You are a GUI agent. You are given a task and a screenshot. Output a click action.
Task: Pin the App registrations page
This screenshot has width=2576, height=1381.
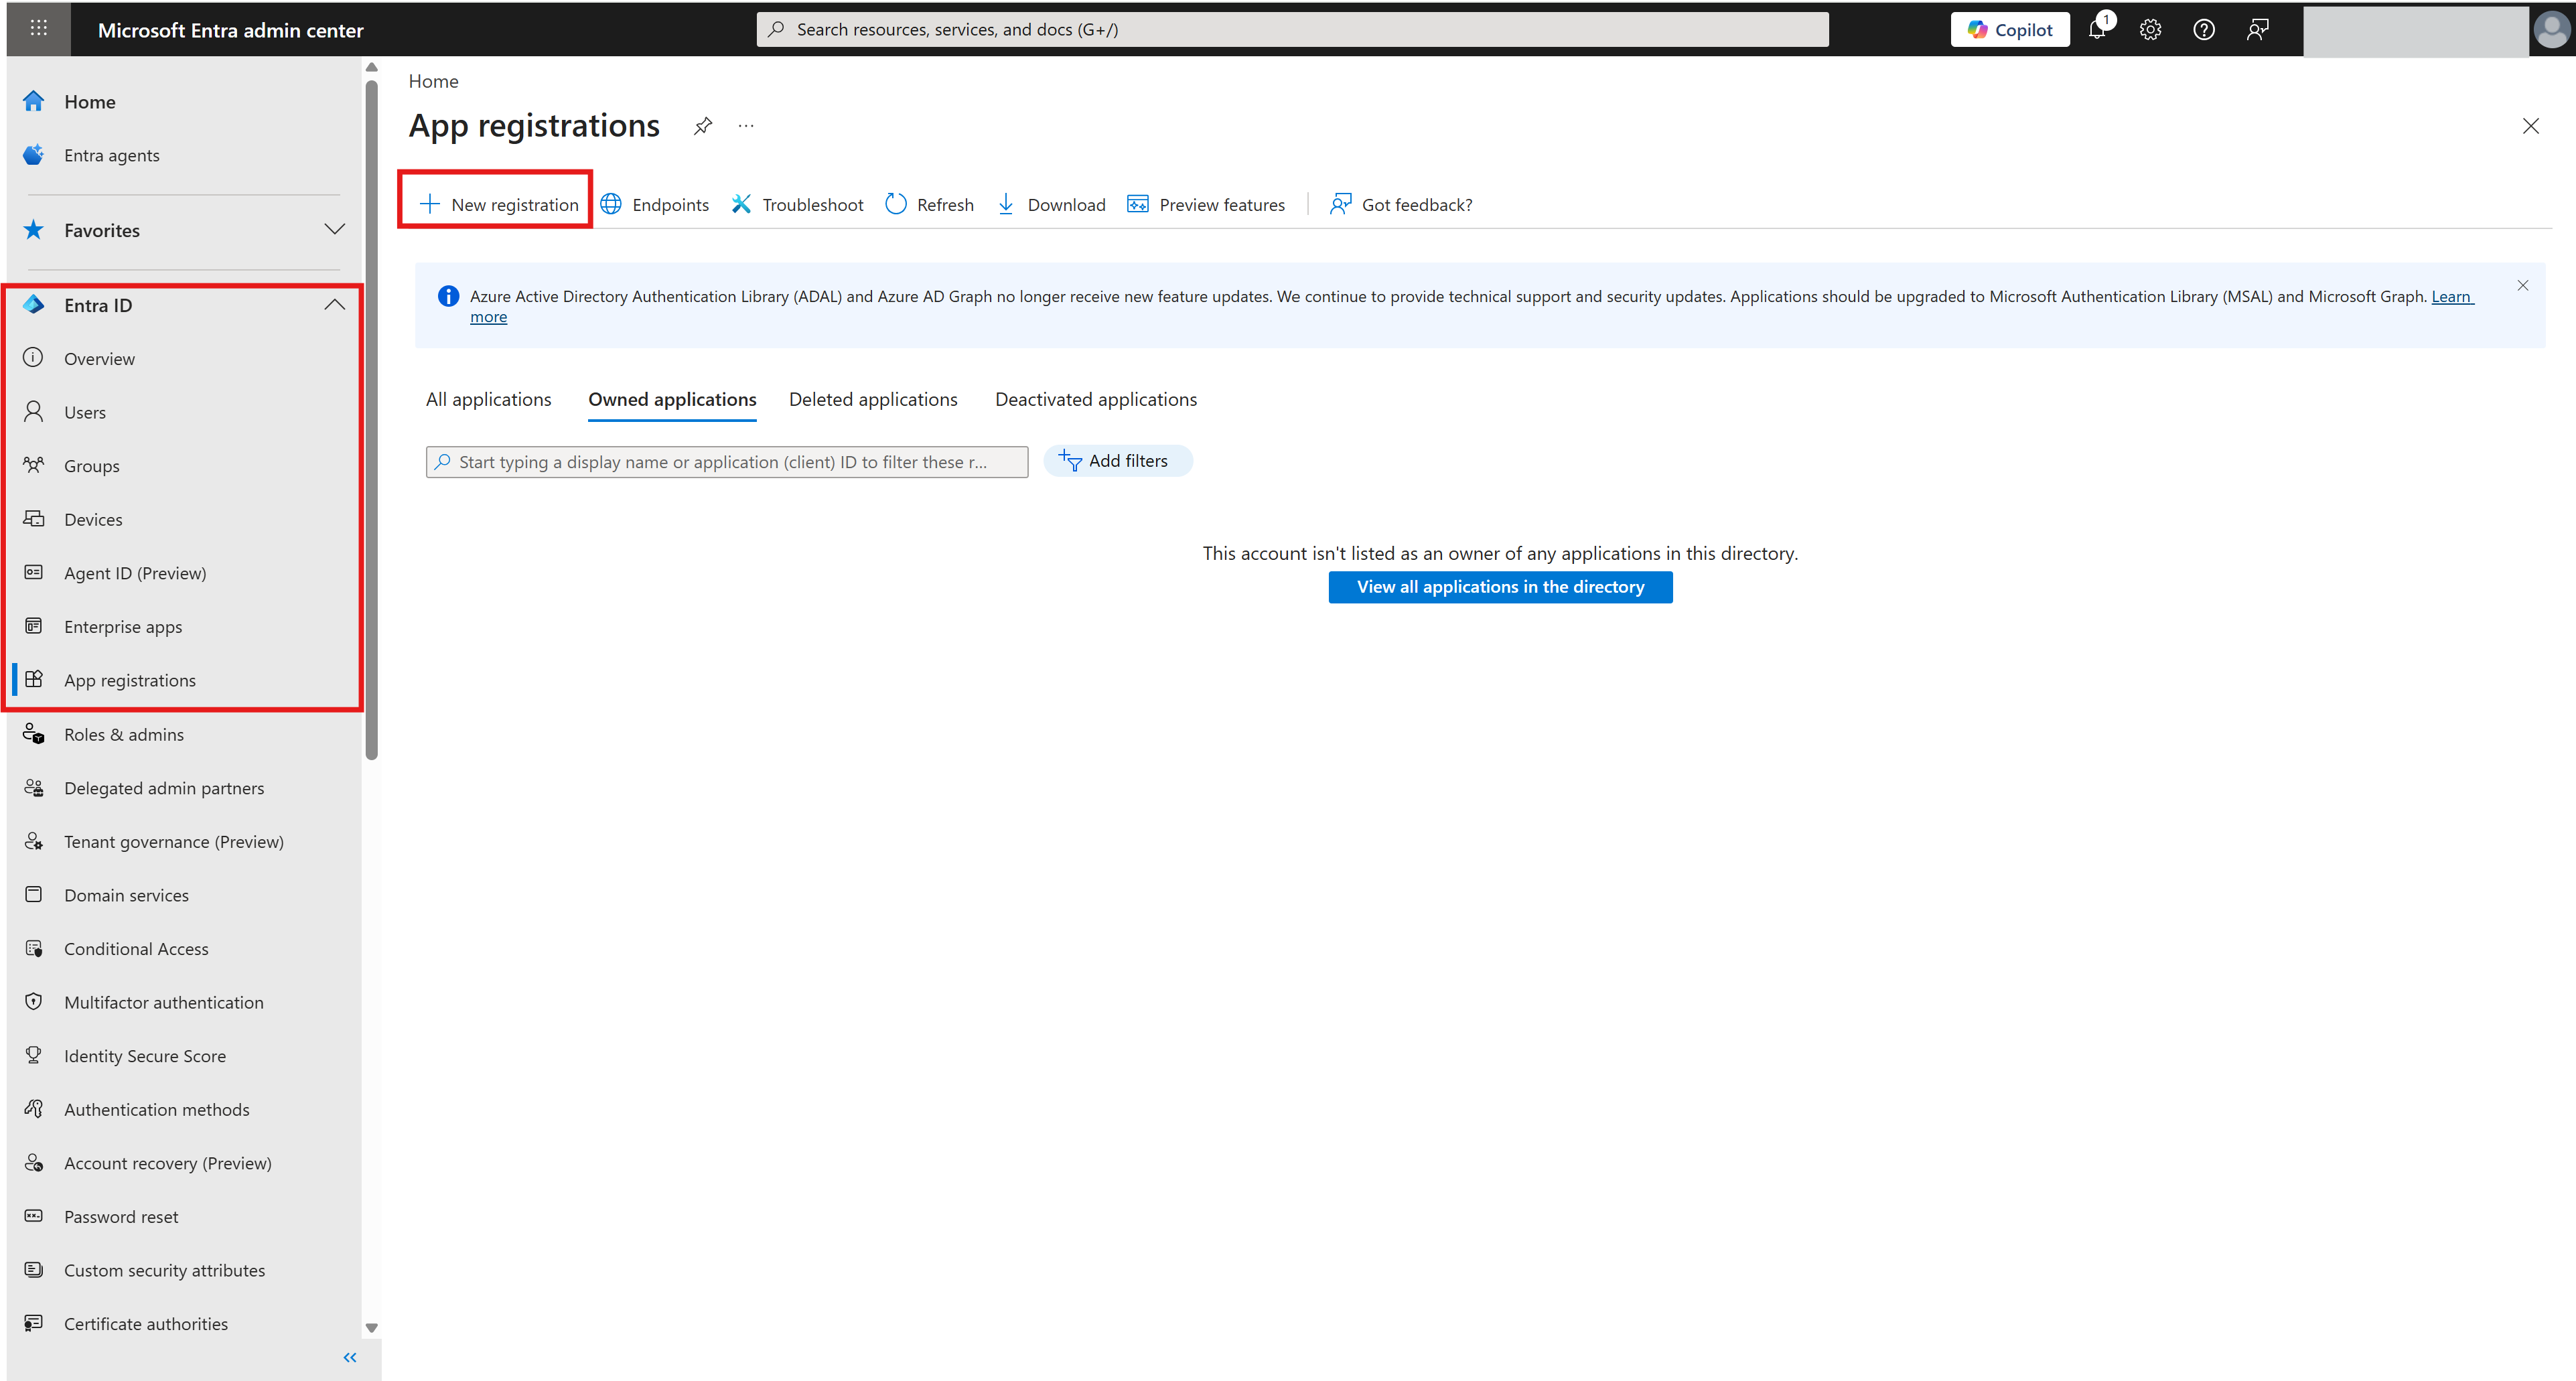(x=703, y=126)
